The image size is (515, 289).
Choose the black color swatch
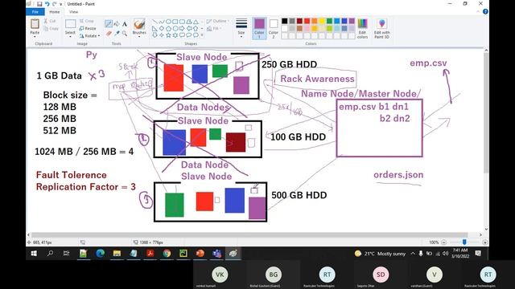point(284,22)
